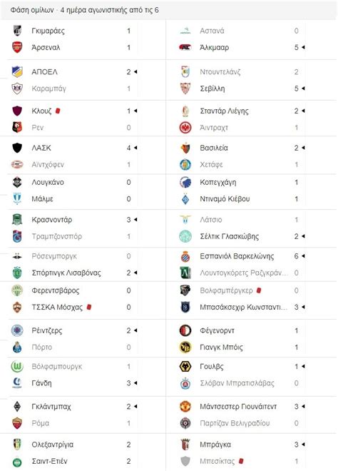This screenshot has height=471, width=338.
Task: Click the Feyenoord club logo
Action: [x=185, y=330]
